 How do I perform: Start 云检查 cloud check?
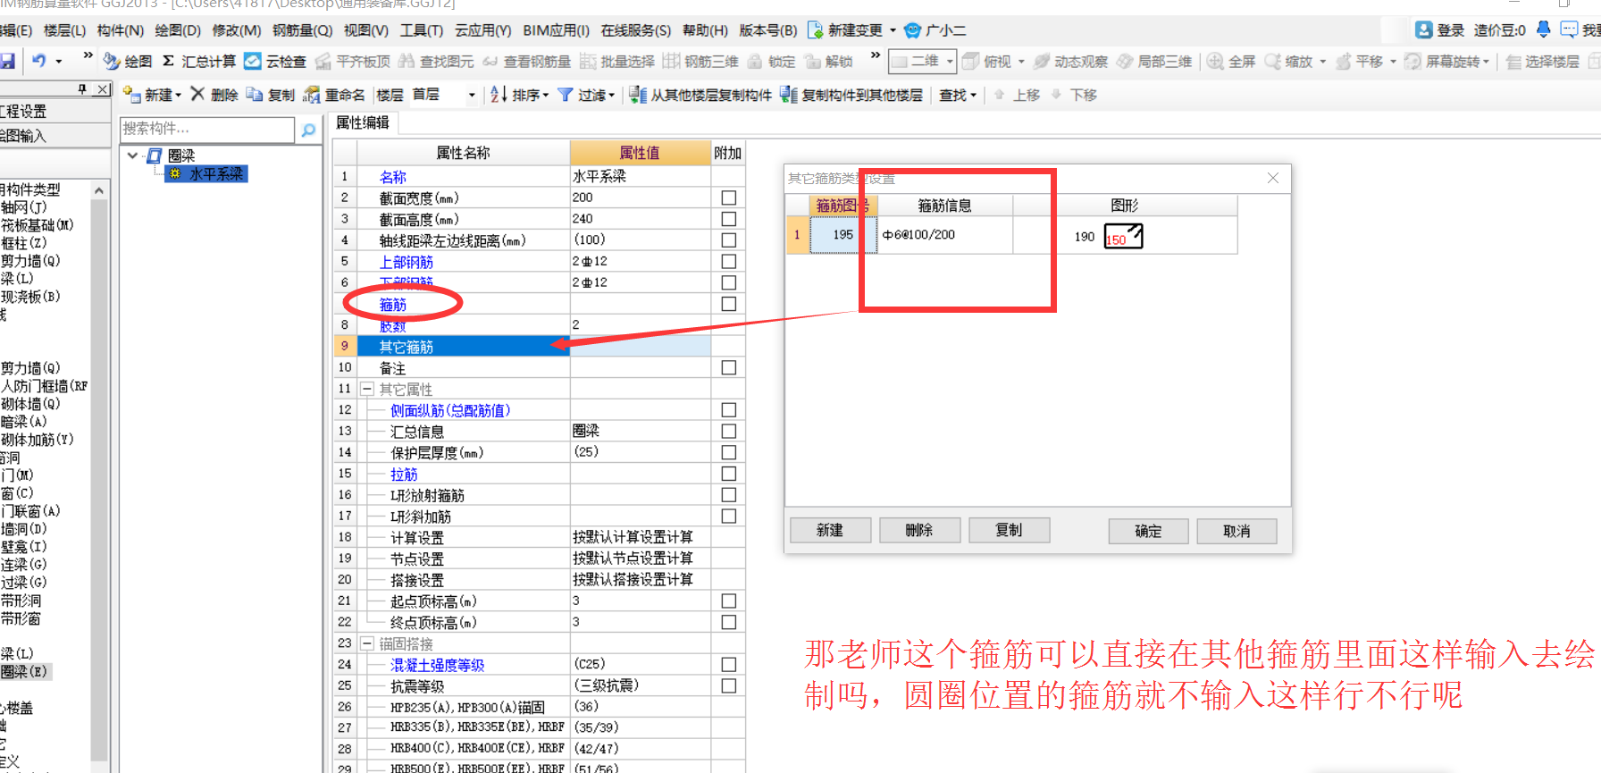coord(275,61)
